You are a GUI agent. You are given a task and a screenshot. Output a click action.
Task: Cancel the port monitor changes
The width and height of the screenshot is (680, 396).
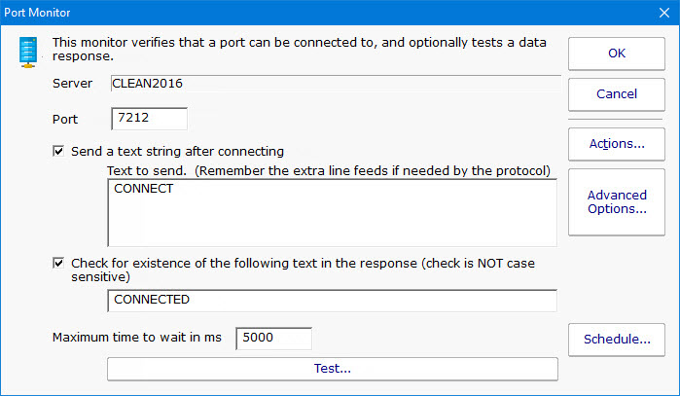[x=616, y=94]
